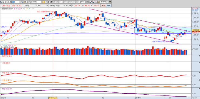Screen dimensions: 200x99
Task: Click the speaker/horn icon in toolbar
Action: [25, 2]
